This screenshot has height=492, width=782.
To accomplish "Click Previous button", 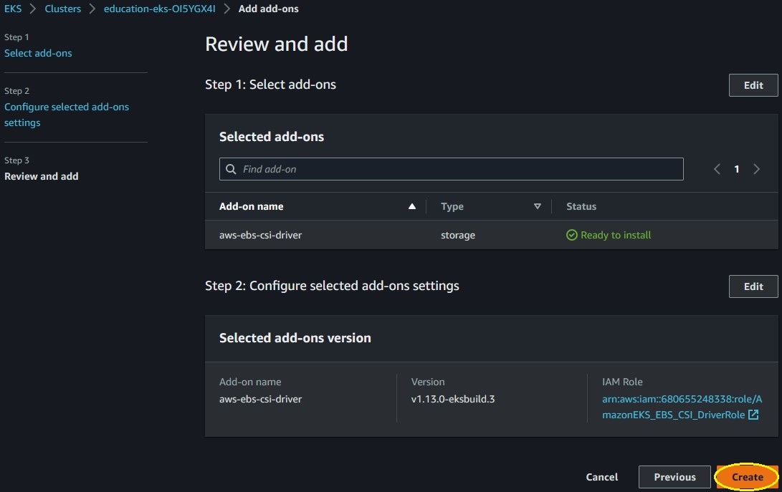I will [674, 477].
